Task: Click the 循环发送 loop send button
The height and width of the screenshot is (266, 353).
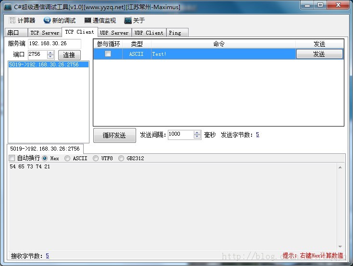Action: 114,135
